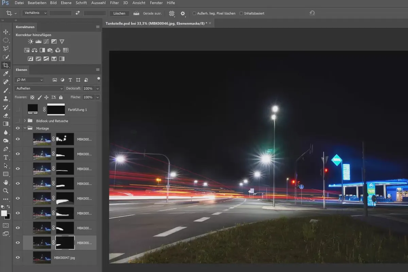Select the Zoom magnifier tool
This screenshot has height=272, width=408.
click(6, 191)
